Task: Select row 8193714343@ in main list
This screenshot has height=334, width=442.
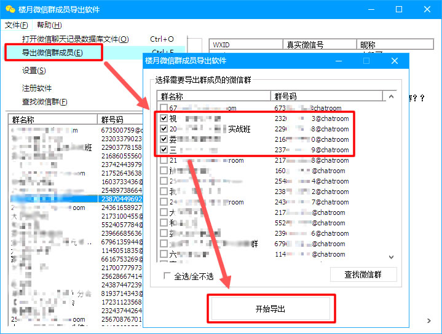Action: (x=76, y=293)
